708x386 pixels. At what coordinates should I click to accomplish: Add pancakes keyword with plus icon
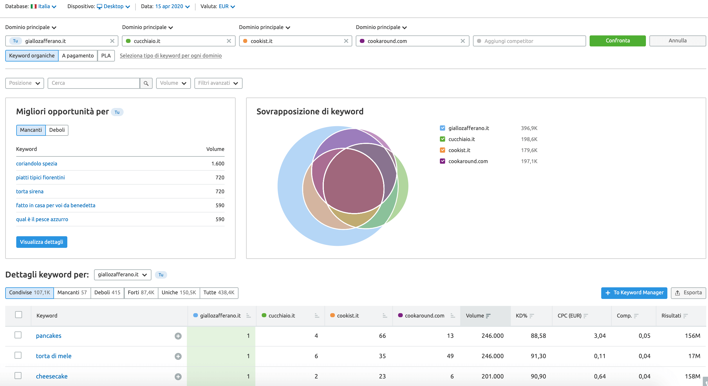tap(178, 336)
